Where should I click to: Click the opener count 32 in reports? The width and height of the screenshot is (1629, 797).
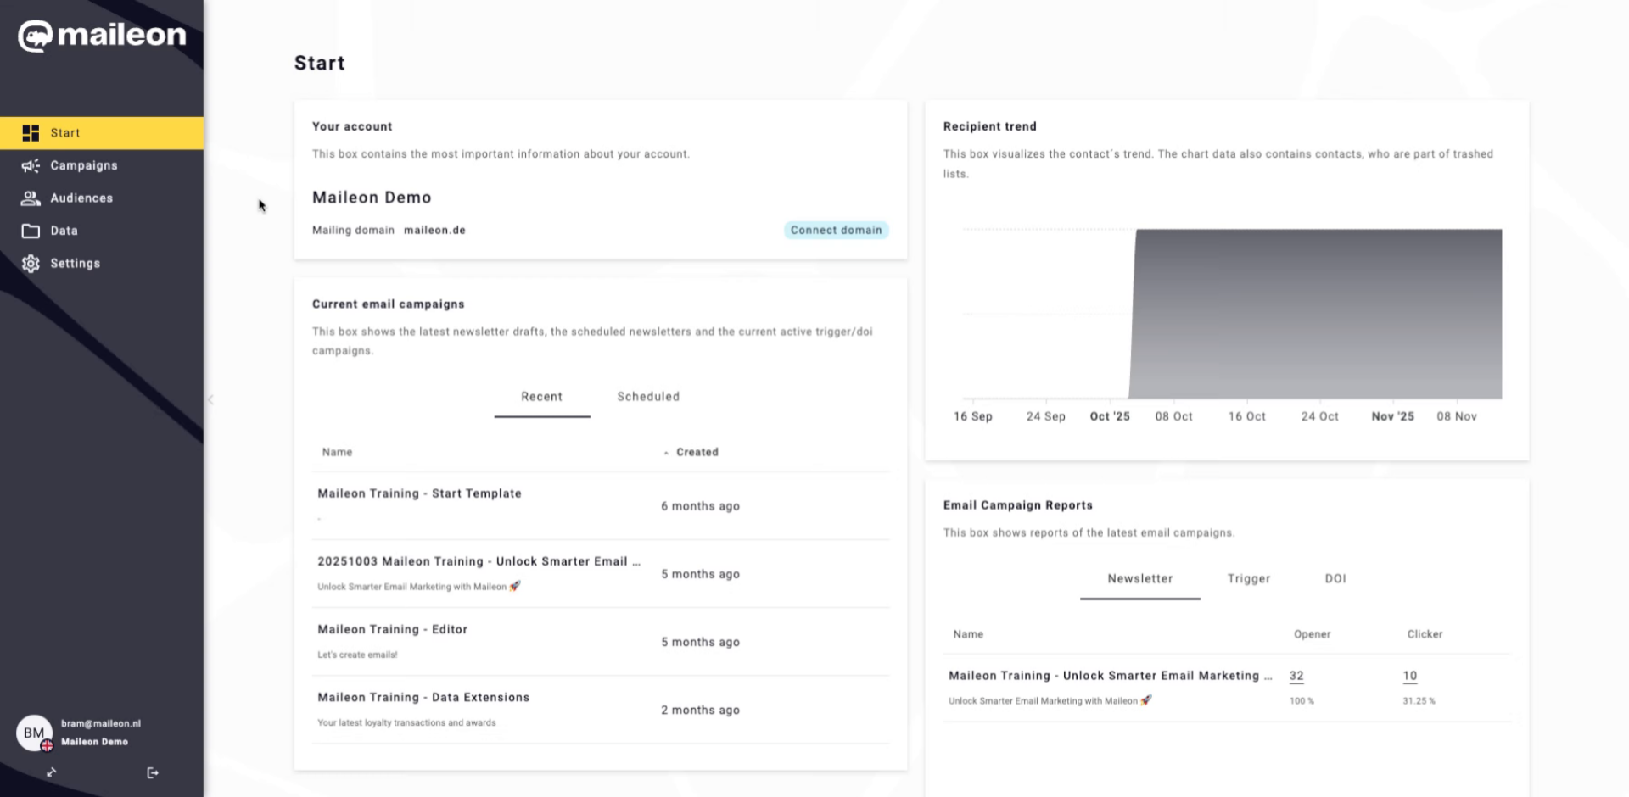pos(1296,676)
